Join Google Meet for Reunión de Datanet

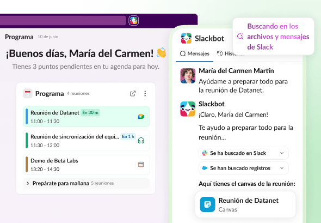pyautogui.click(x=141, y=117)
